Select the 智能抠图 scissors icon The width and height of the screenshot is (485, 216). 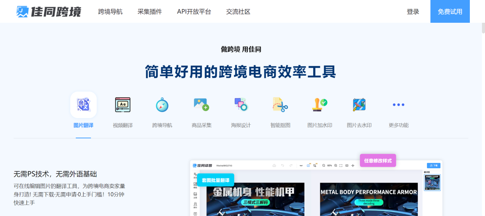(x=280, y=105)
